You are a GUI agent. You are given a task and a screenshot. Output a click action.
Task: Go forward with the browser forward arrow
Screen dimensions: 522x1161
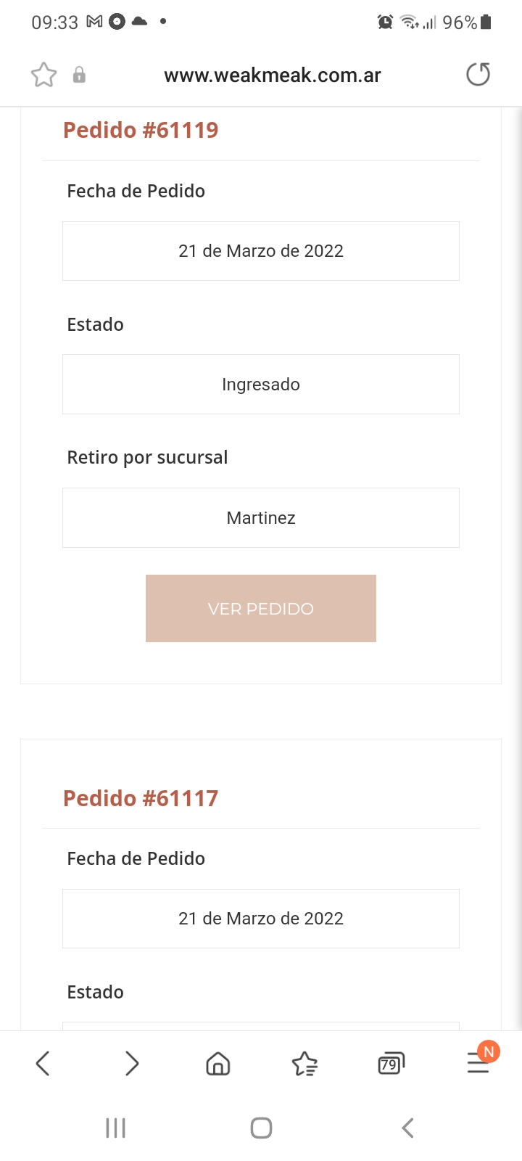(x=131, y=1064)
